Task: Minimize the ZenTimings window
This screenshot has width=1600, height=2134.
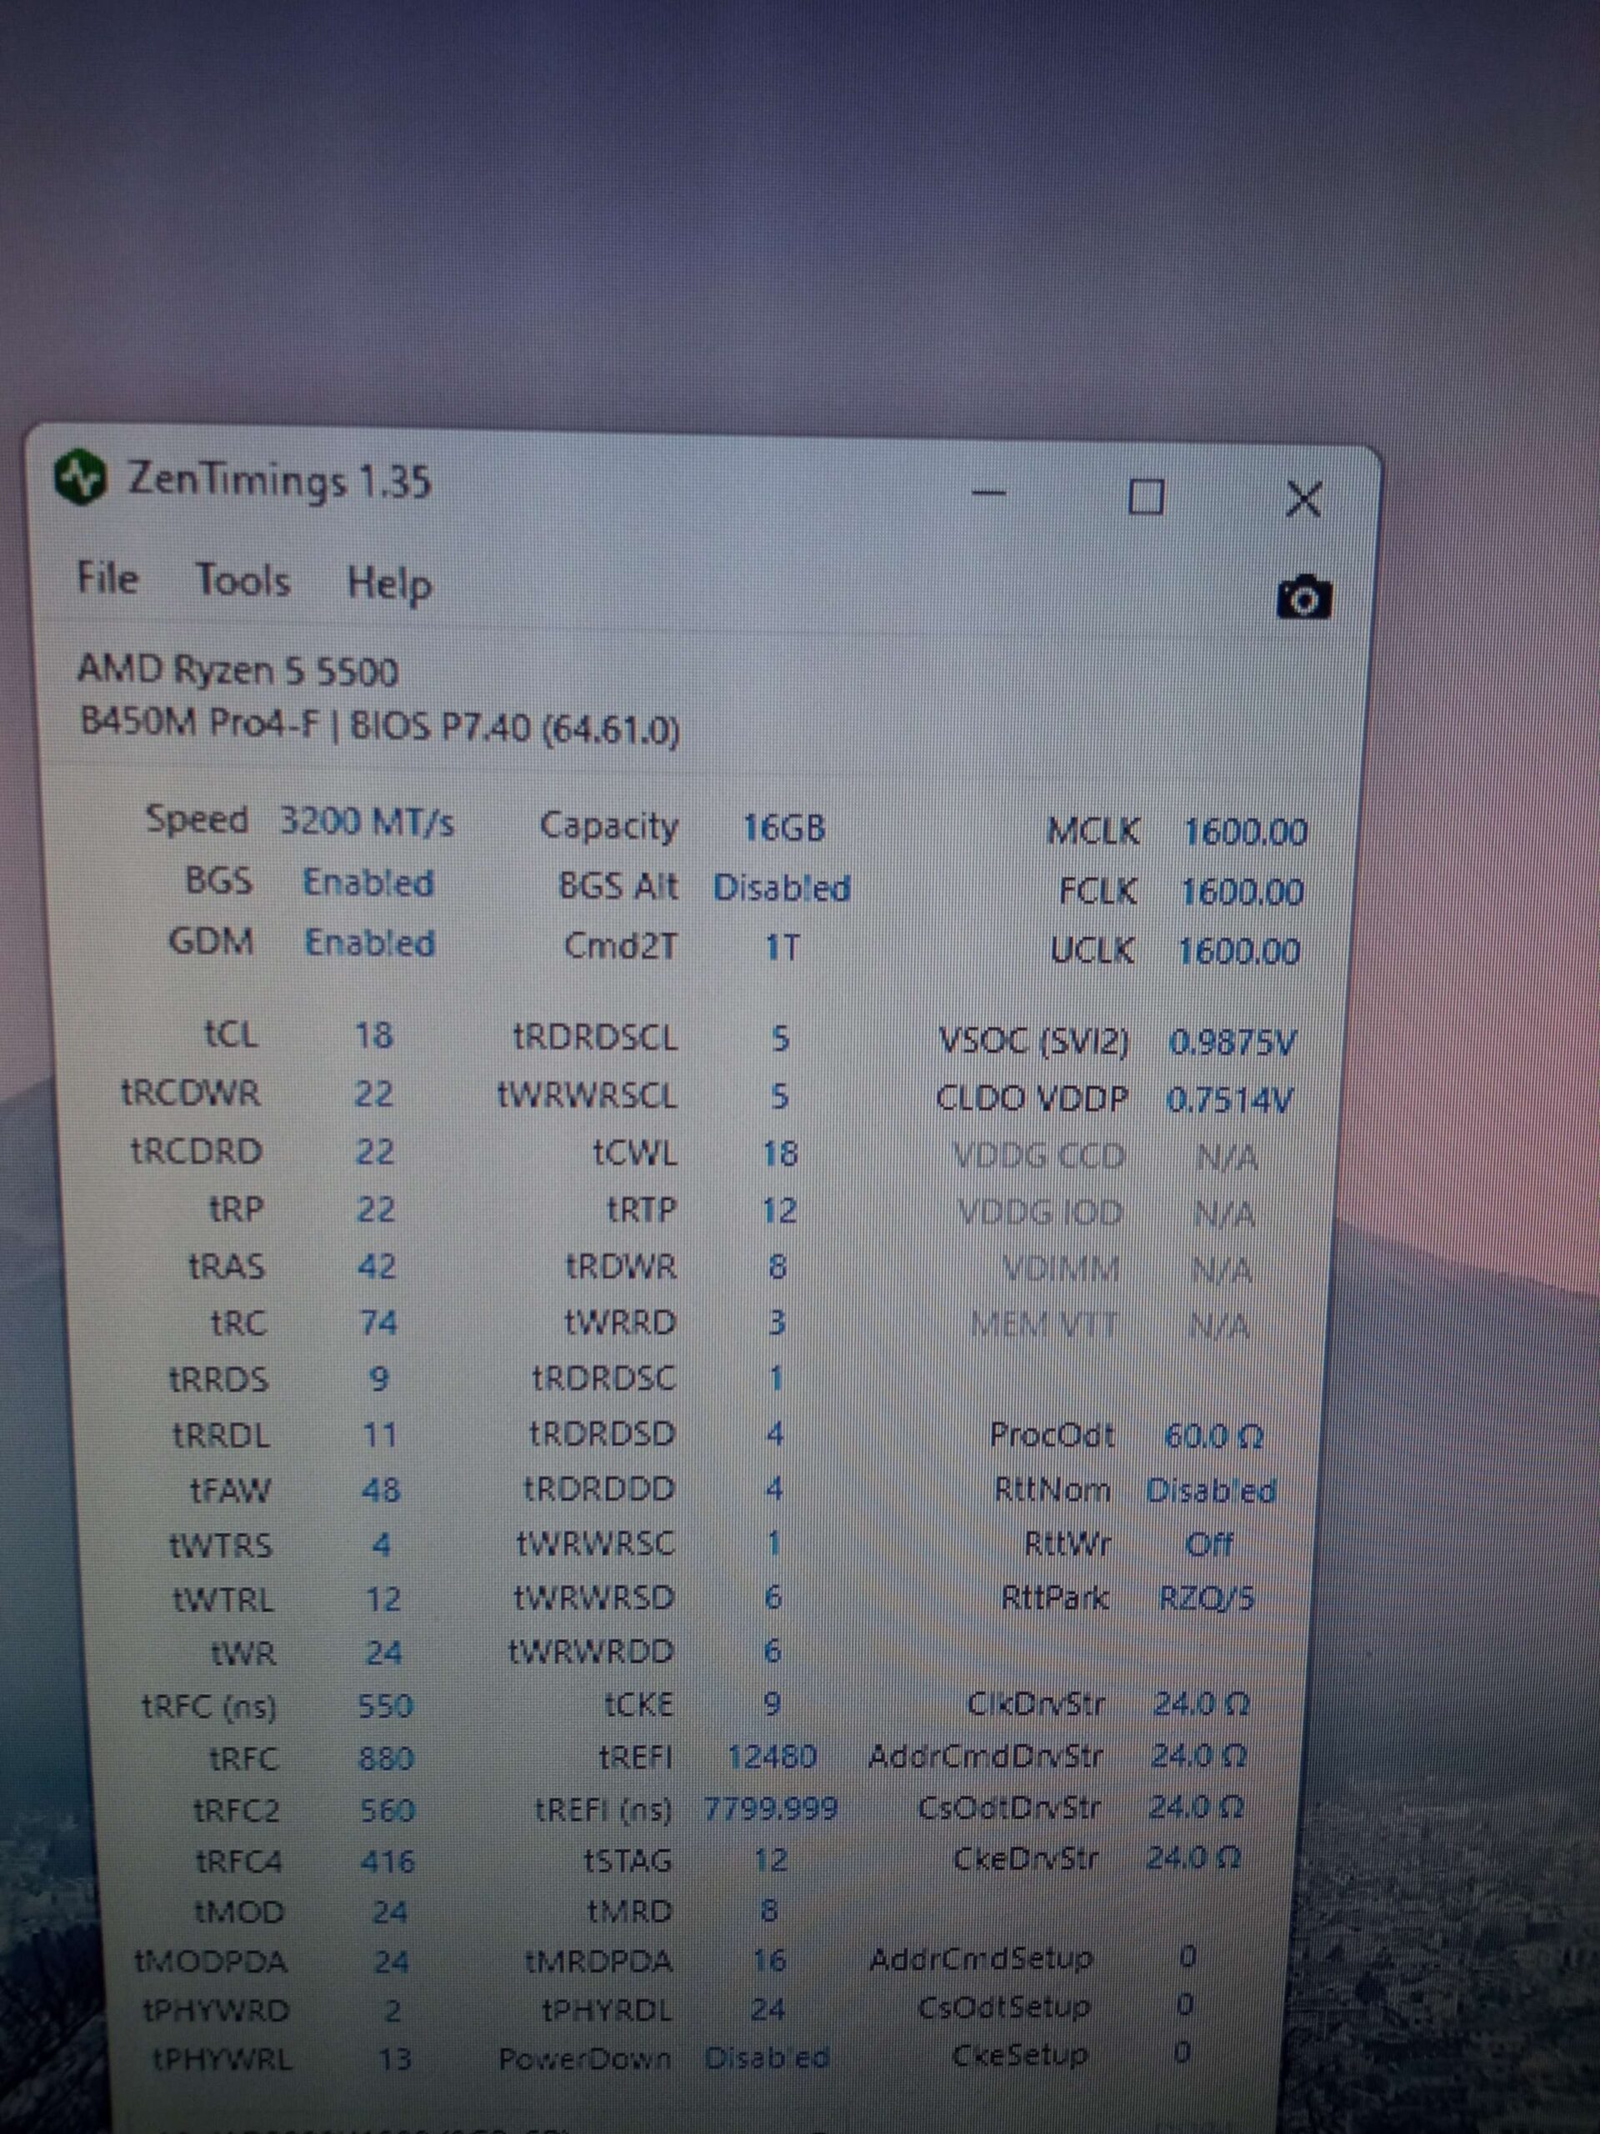Action: [987, 494]
